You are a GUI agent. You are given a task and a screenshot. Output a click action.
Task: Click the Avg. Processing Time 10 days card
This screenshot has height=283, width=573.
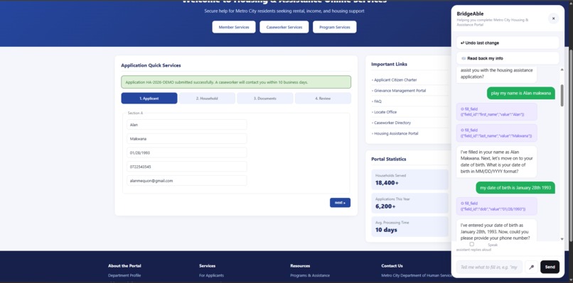coord(409,227)
